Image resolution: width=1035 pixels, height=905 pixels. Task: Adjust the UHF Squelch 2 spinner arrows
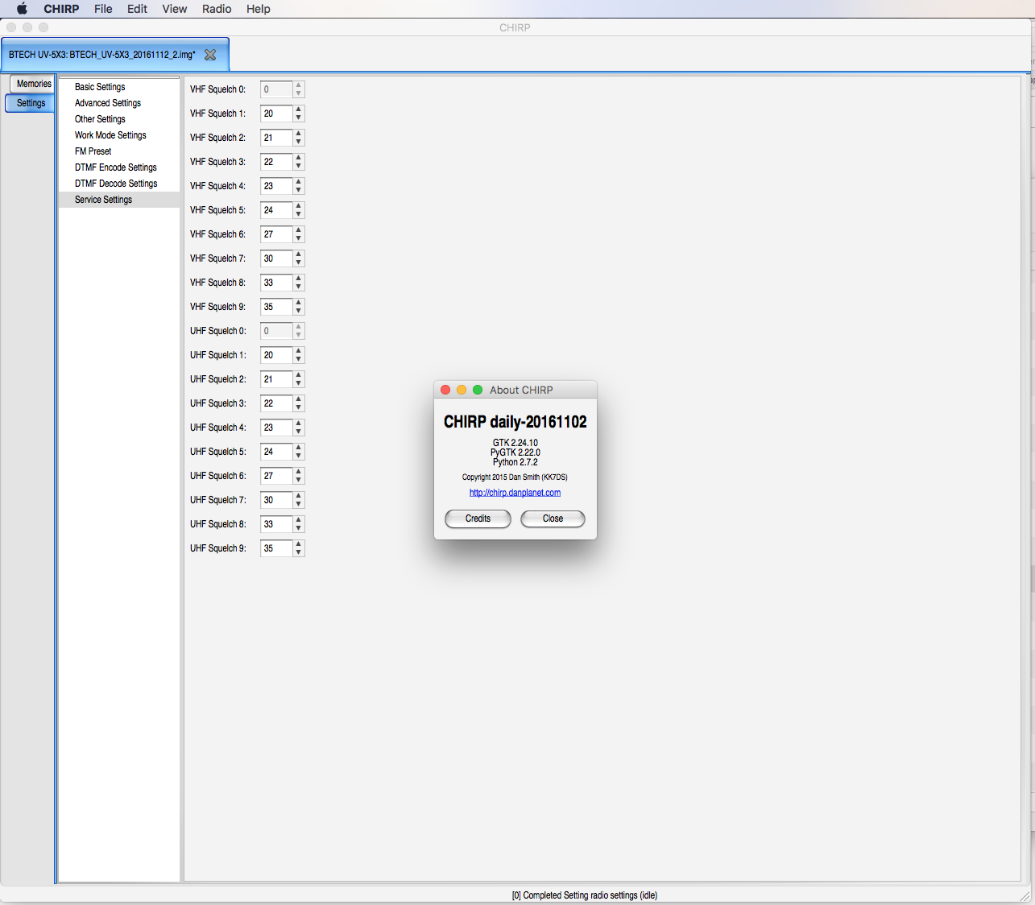[299, 379]
